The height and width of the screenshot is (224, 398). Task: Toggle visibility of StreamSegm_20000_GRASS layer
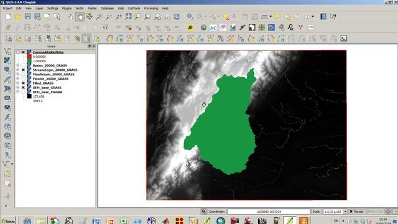[24, 70]
